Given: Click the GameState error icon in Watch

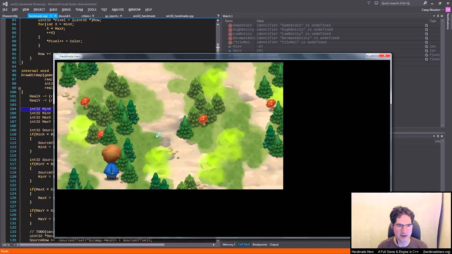Looking at the screenshot, I should [230, 25].
